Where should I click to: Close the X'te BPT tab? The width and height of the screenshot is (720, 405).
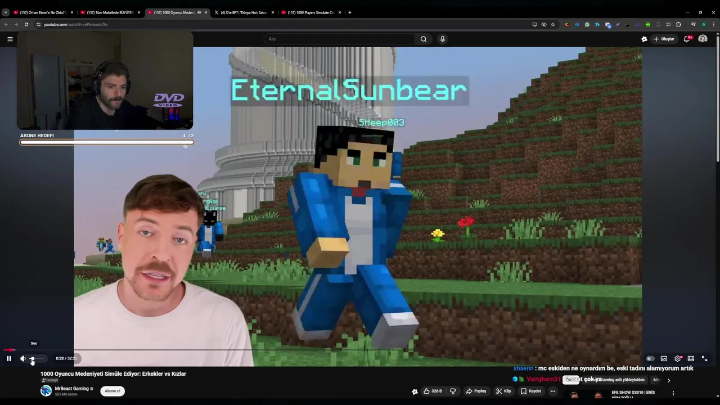click(273, 12)
